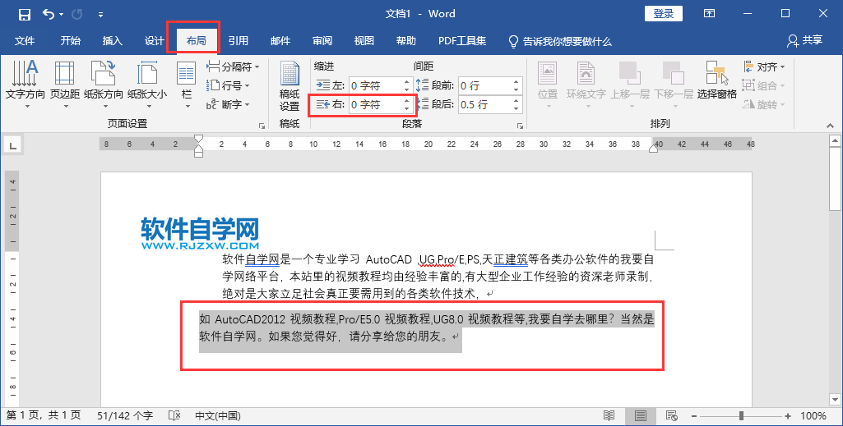The image size is (843, 426).
Task: Switch to Web Layout view icon
Action: tap(671, 416)
